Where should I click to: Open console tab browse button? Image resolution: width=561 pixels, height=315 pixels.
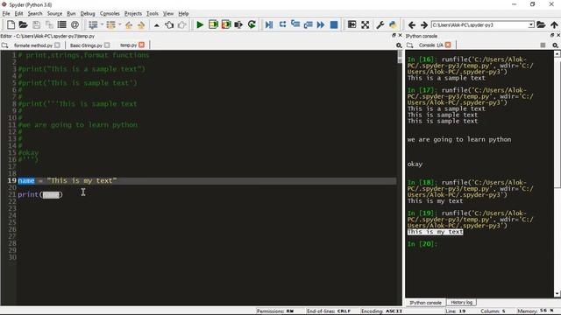[410, 45]
